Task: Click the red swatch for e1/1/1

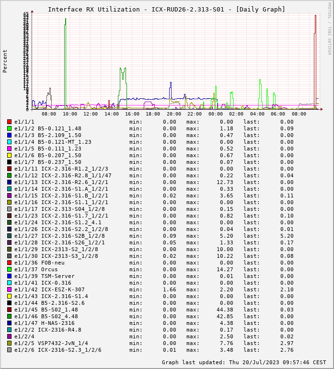Action: [x=9, y=122]
